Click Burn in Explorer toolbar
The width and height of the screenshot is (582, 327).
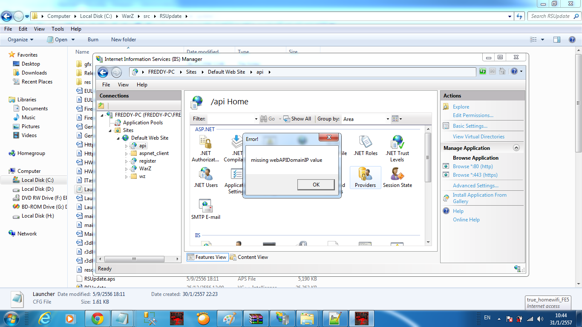pos(93,40)
